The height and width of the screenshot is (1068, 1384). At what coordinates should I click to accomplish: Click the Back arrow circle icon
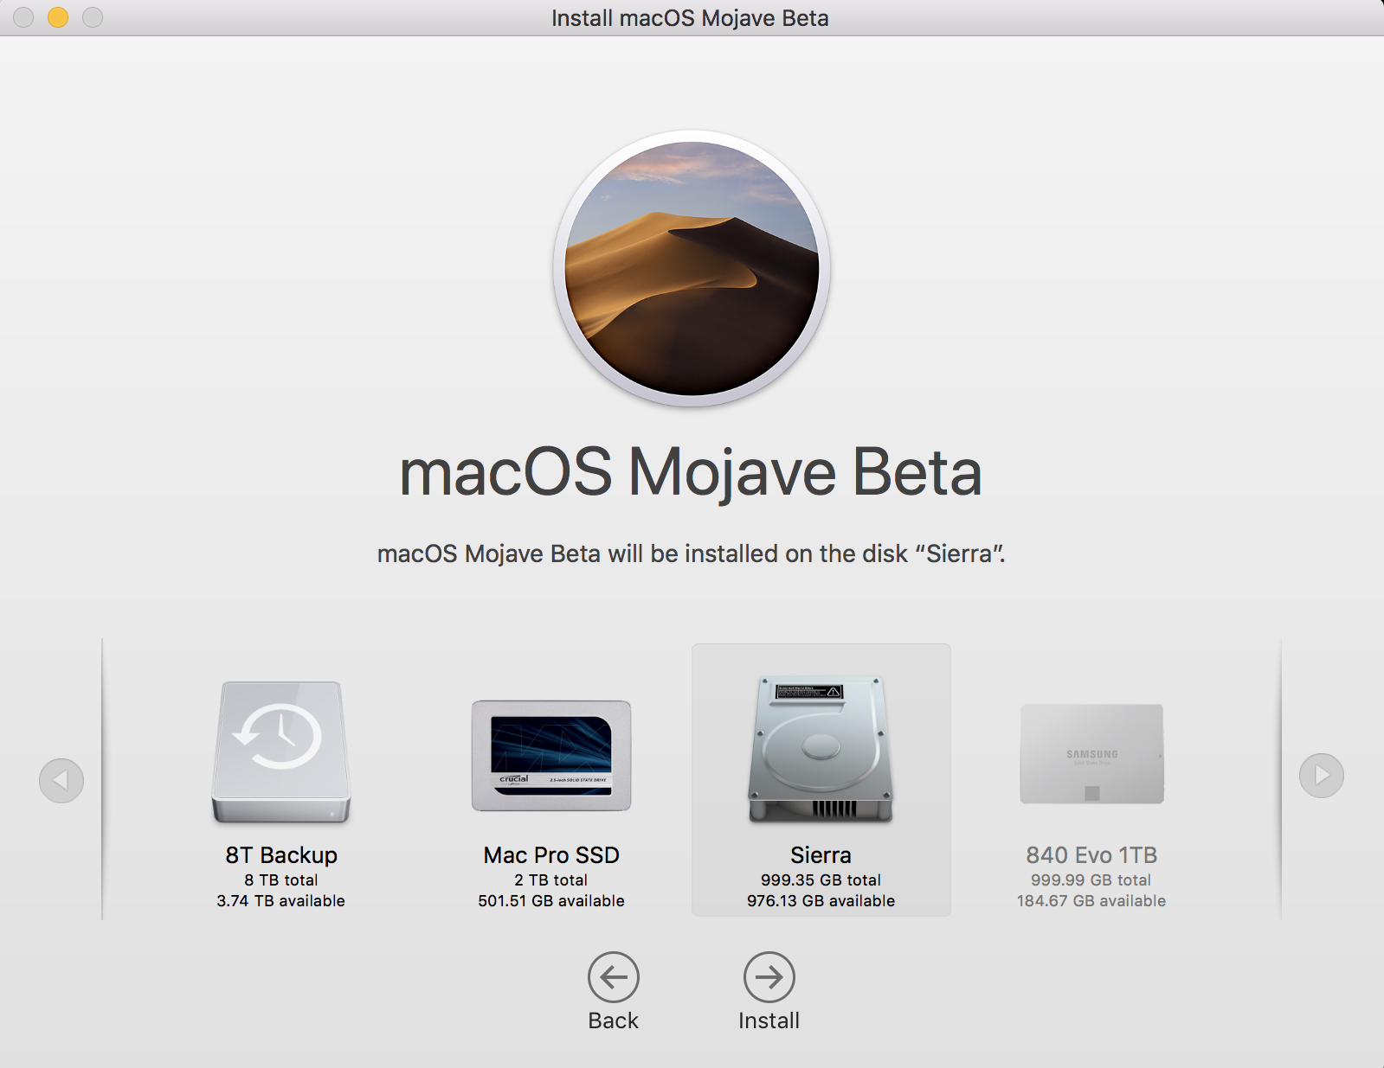point(614,977)
